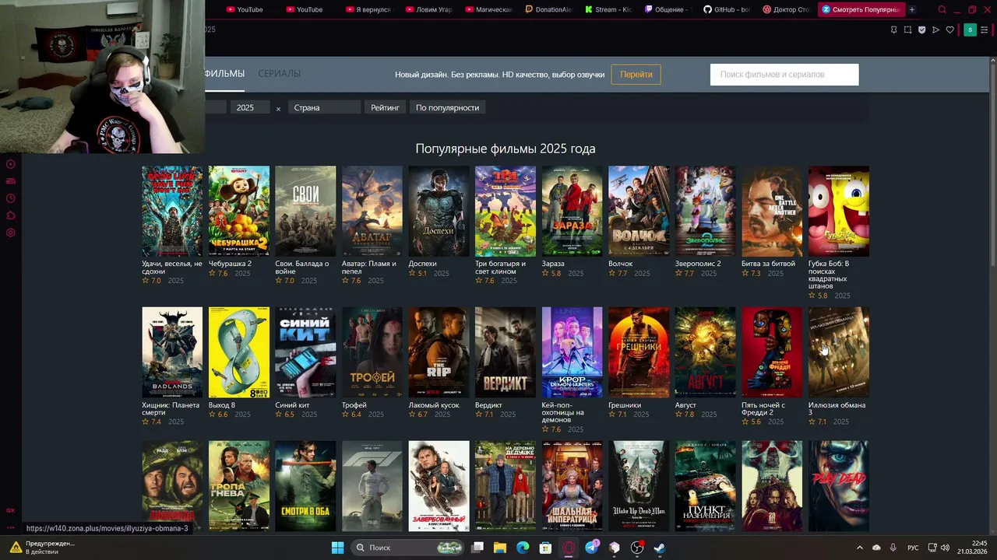Focus the Поиск фильмов и сериалов search field
This screenshot has width=997, height=560.
tap(784, 75)
